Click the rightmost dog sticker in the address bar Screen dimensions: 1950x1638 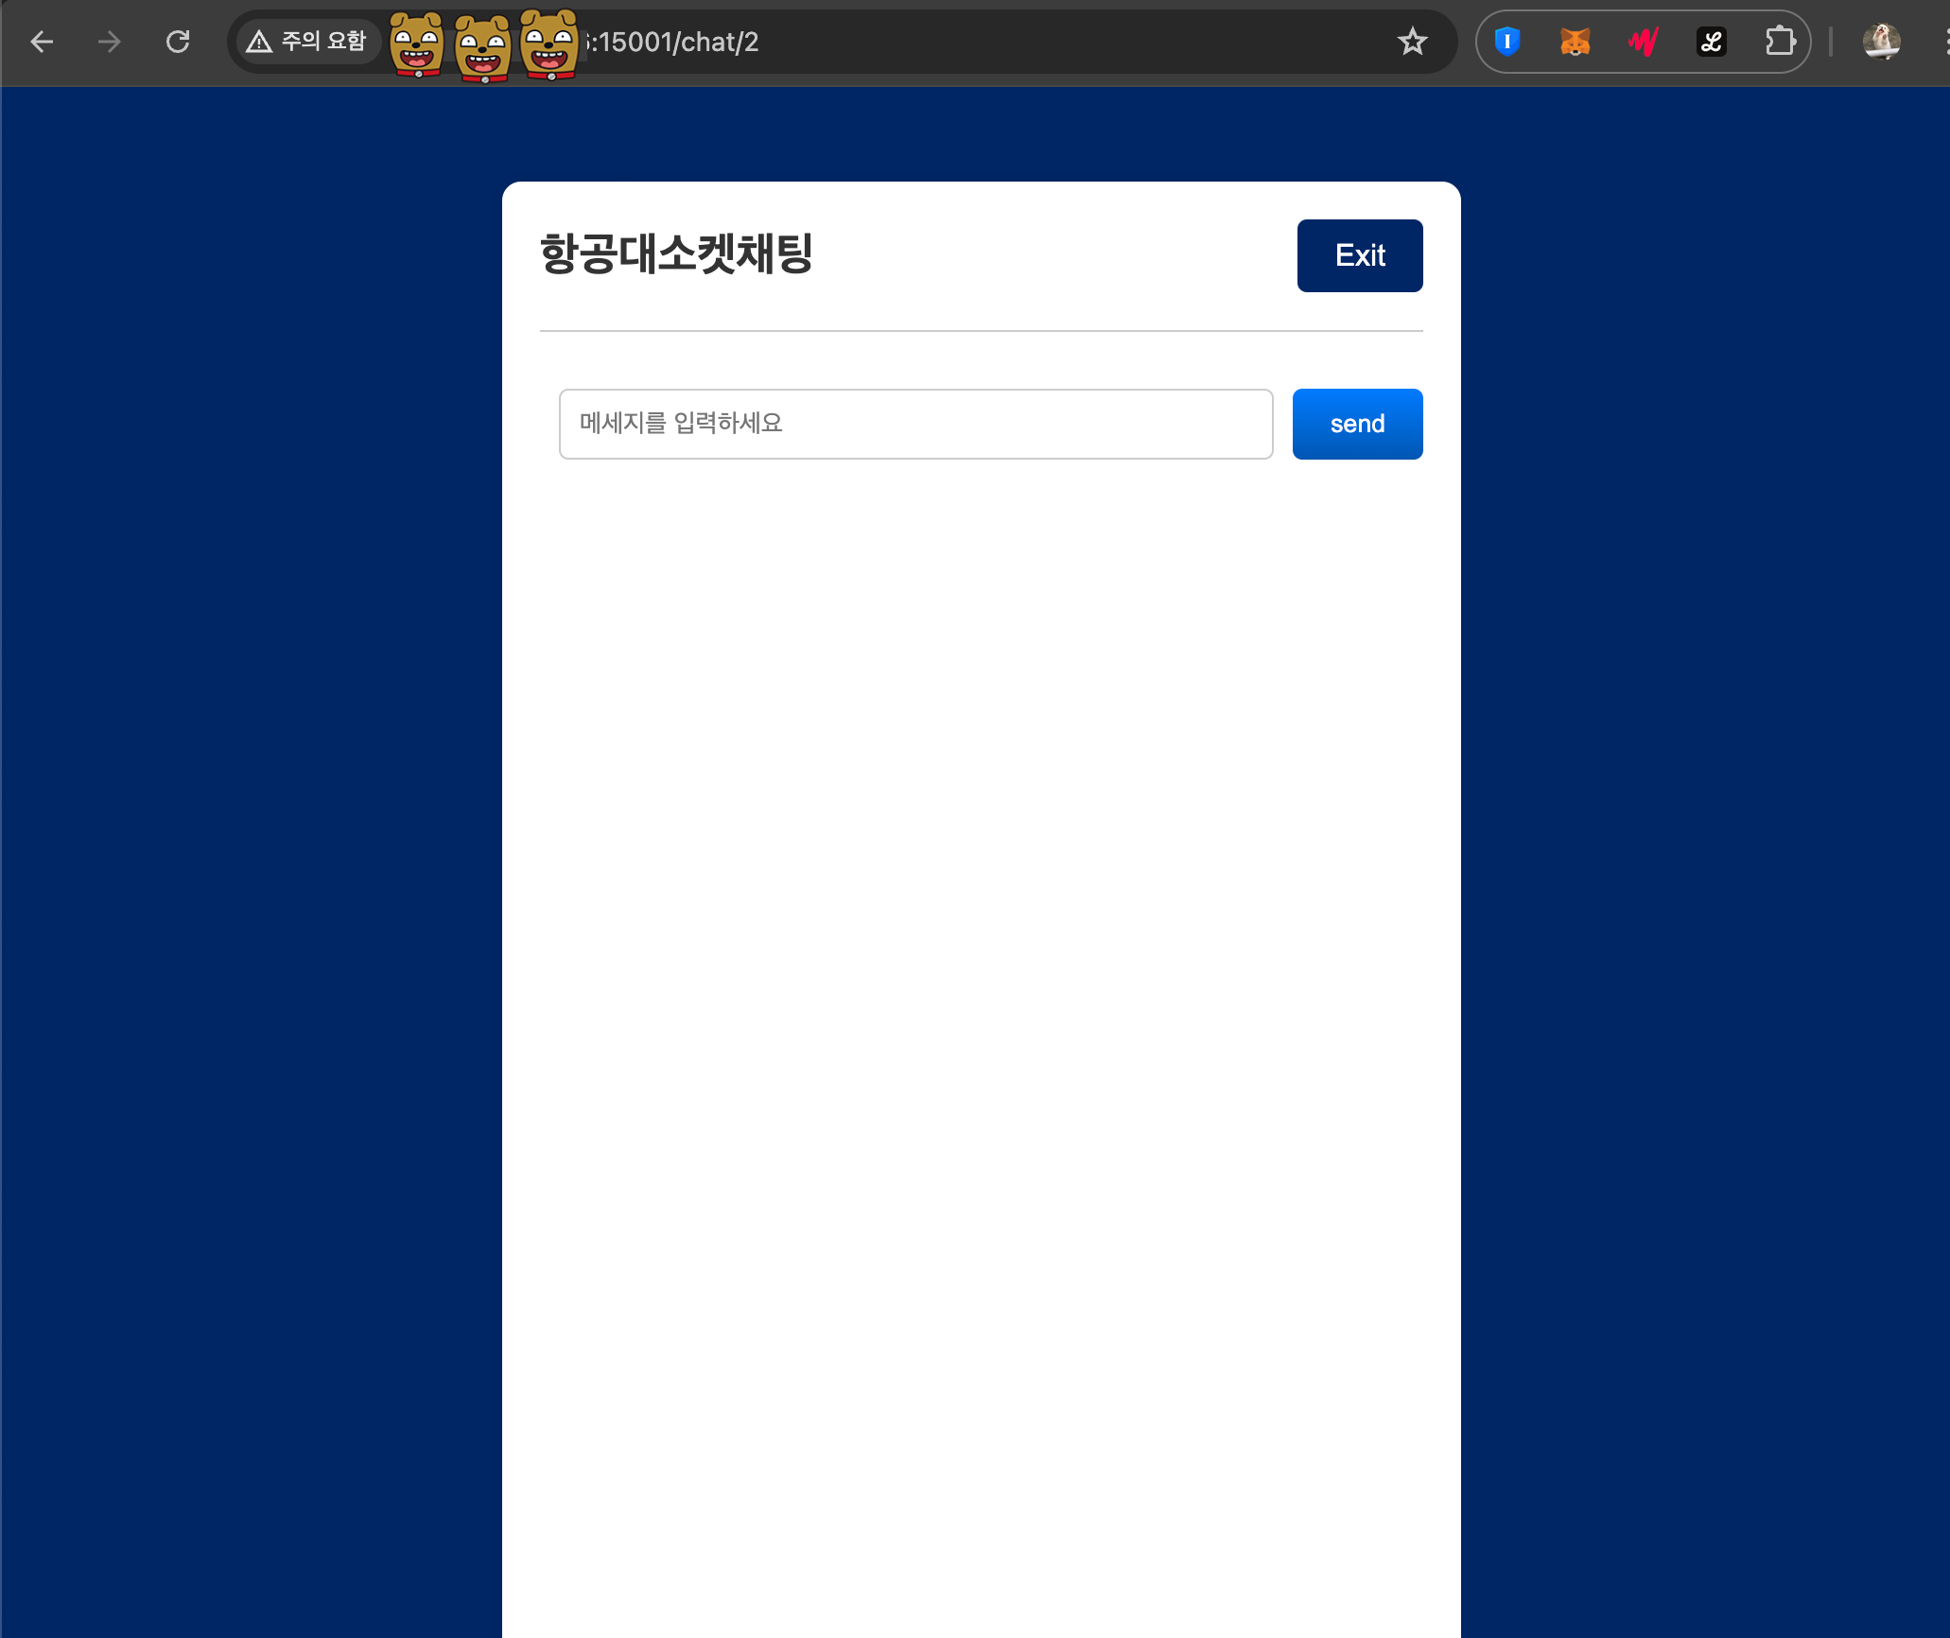(549, 45)
